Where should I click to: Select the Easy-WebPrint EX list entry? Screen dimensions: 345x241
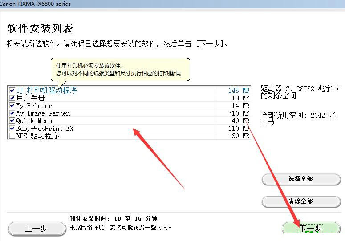coord(45,129)
